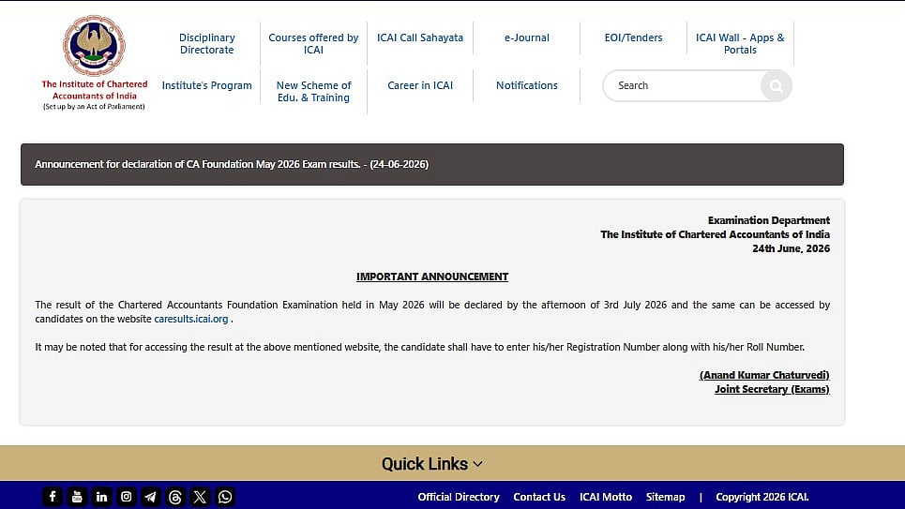The image size is (905, 509).
Task: Click the announcement title banner text
Action: [x=232, y=164]
